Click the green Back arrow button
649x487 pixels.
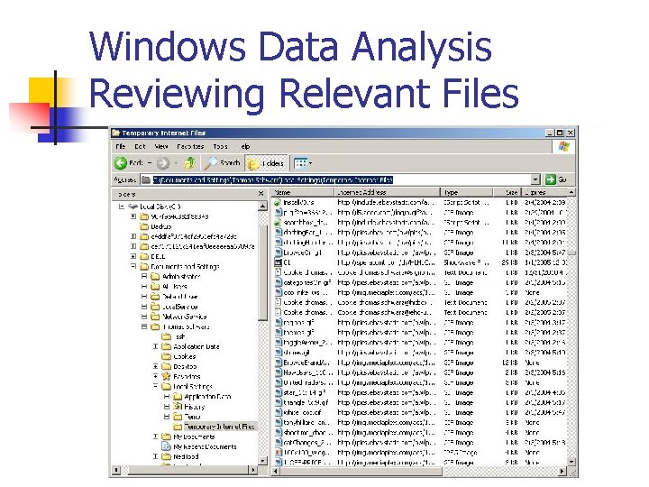[121, 163]
